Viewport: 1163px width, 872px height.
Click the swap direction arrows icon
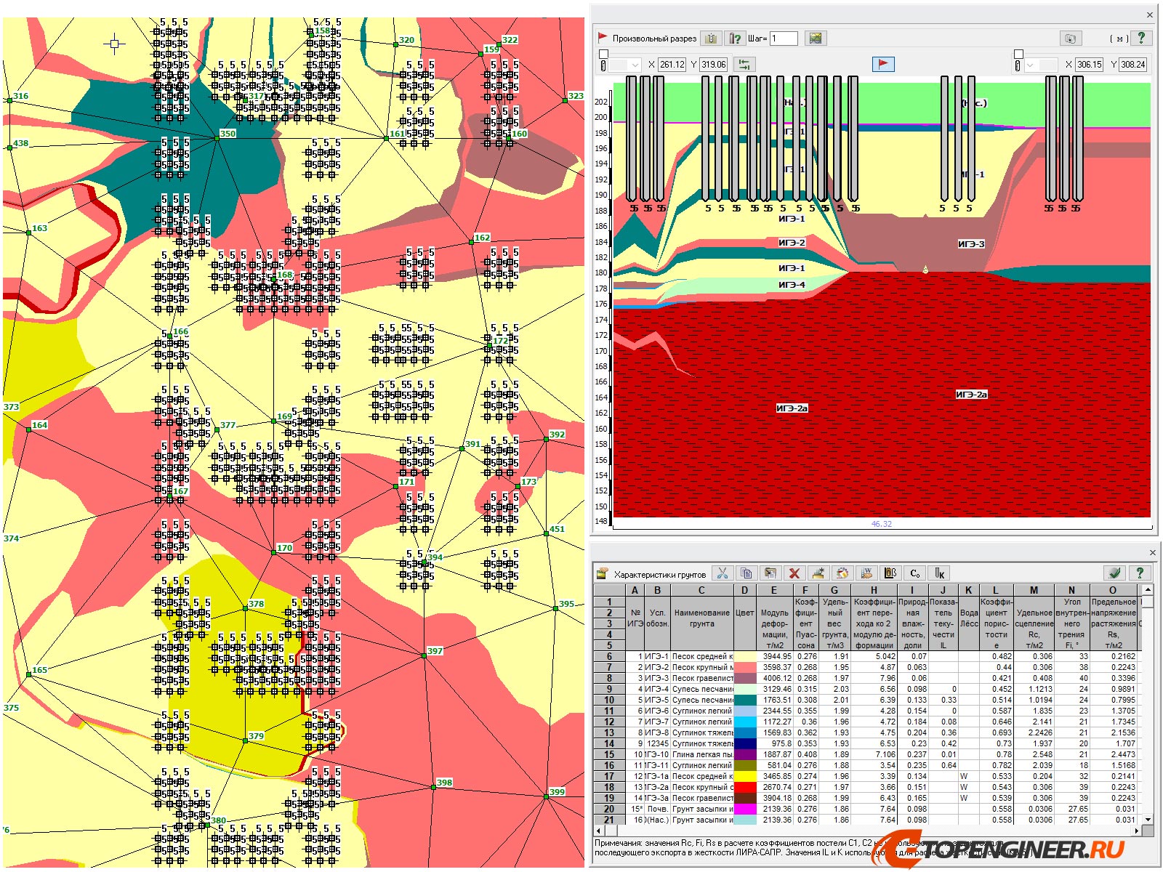coord(744,65)
